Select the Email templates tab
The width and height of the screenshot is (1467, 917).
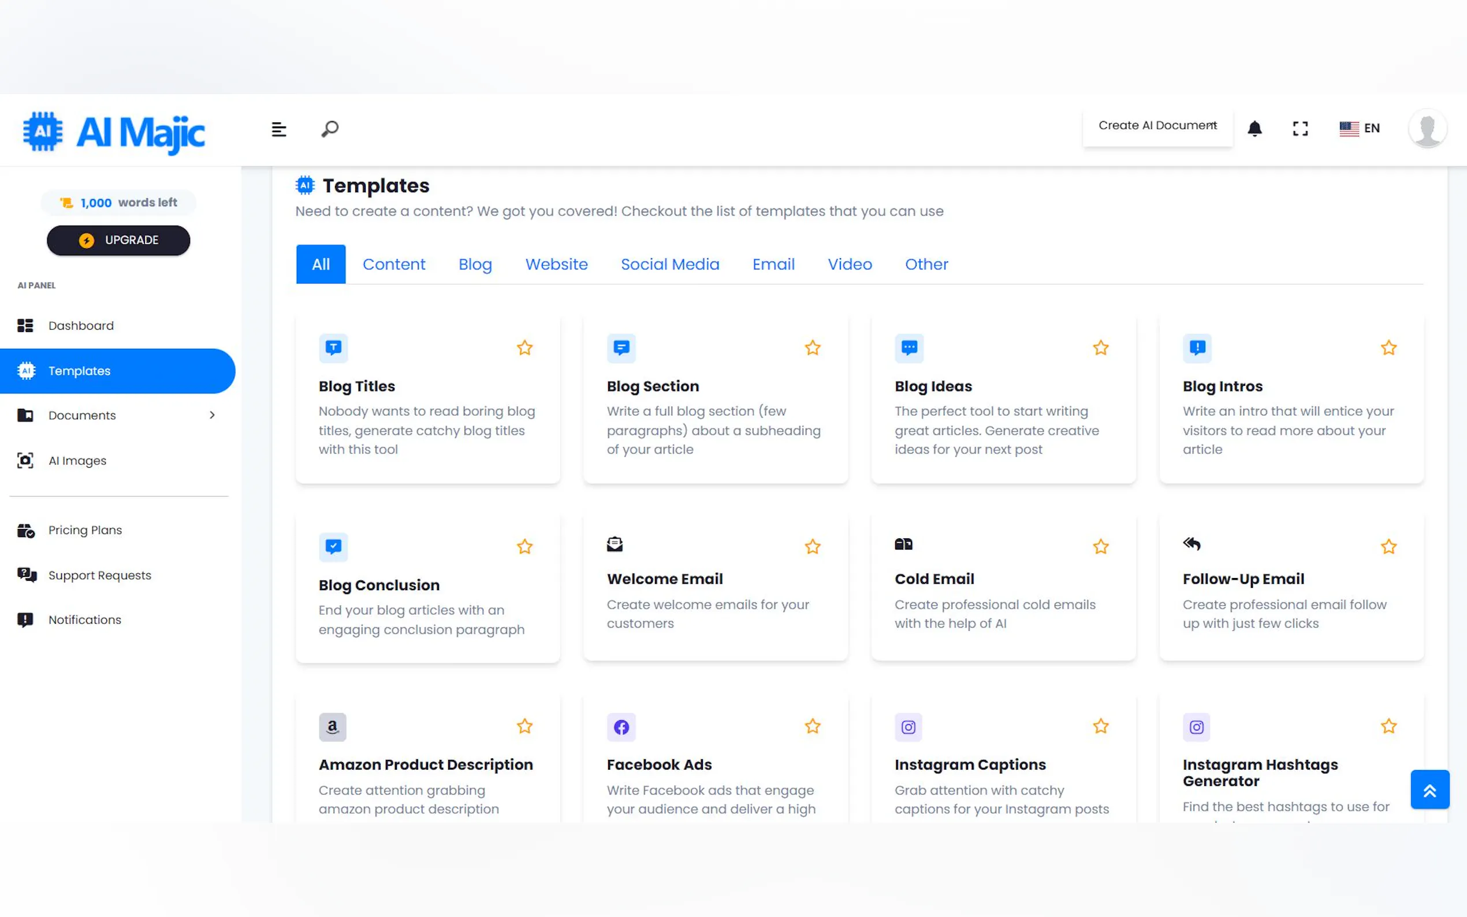pos(773,264)
